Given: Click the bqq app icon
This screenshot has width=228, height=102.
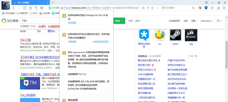Looking at the screenshot, I should click(x=191, y=35).
